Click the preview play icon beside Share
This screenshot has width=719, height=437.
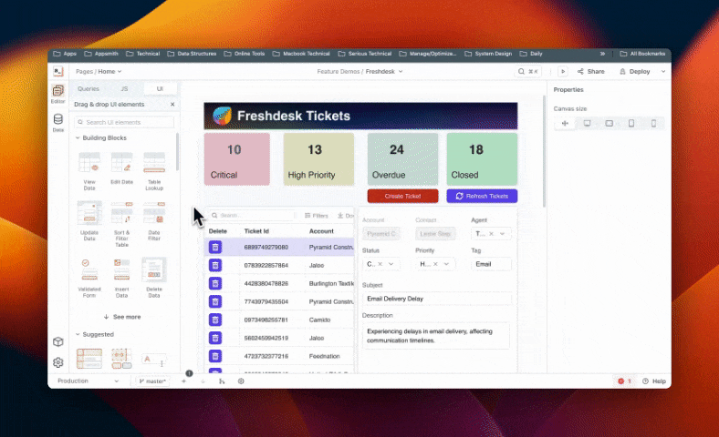(563, 71)
